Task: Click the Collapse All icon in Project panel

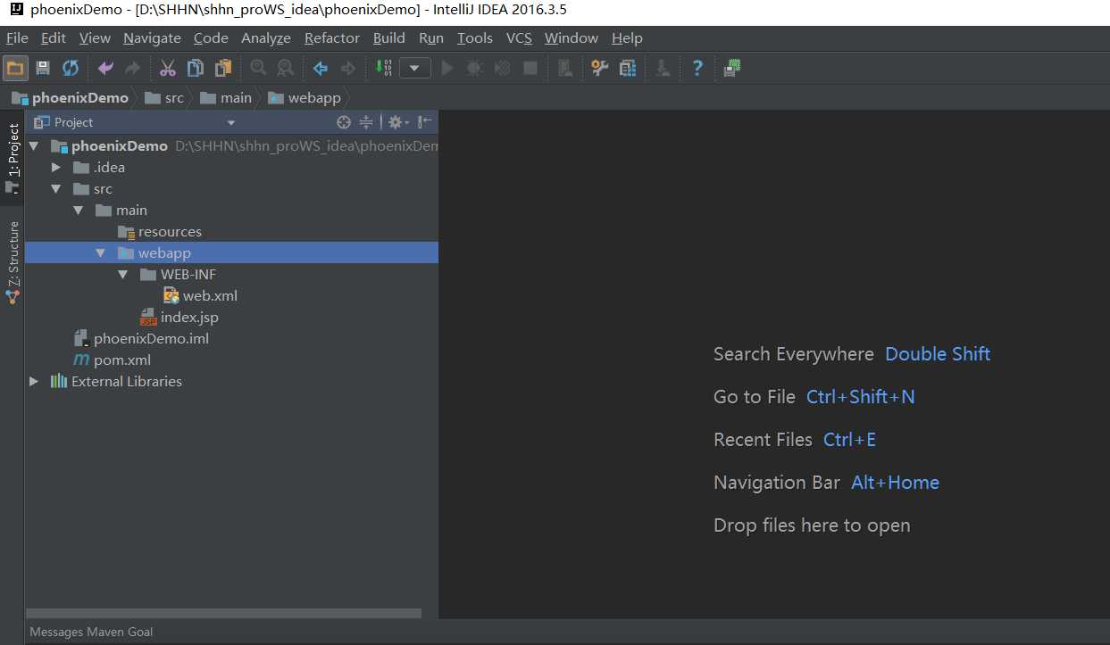Action: click(x=366, y=122)
